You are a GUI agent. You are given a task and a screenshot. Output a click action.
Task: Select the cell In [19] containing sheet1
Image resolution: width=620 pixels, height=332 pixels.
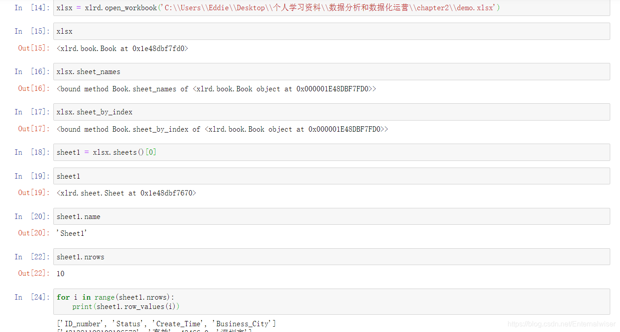click(x=332, y=176)
